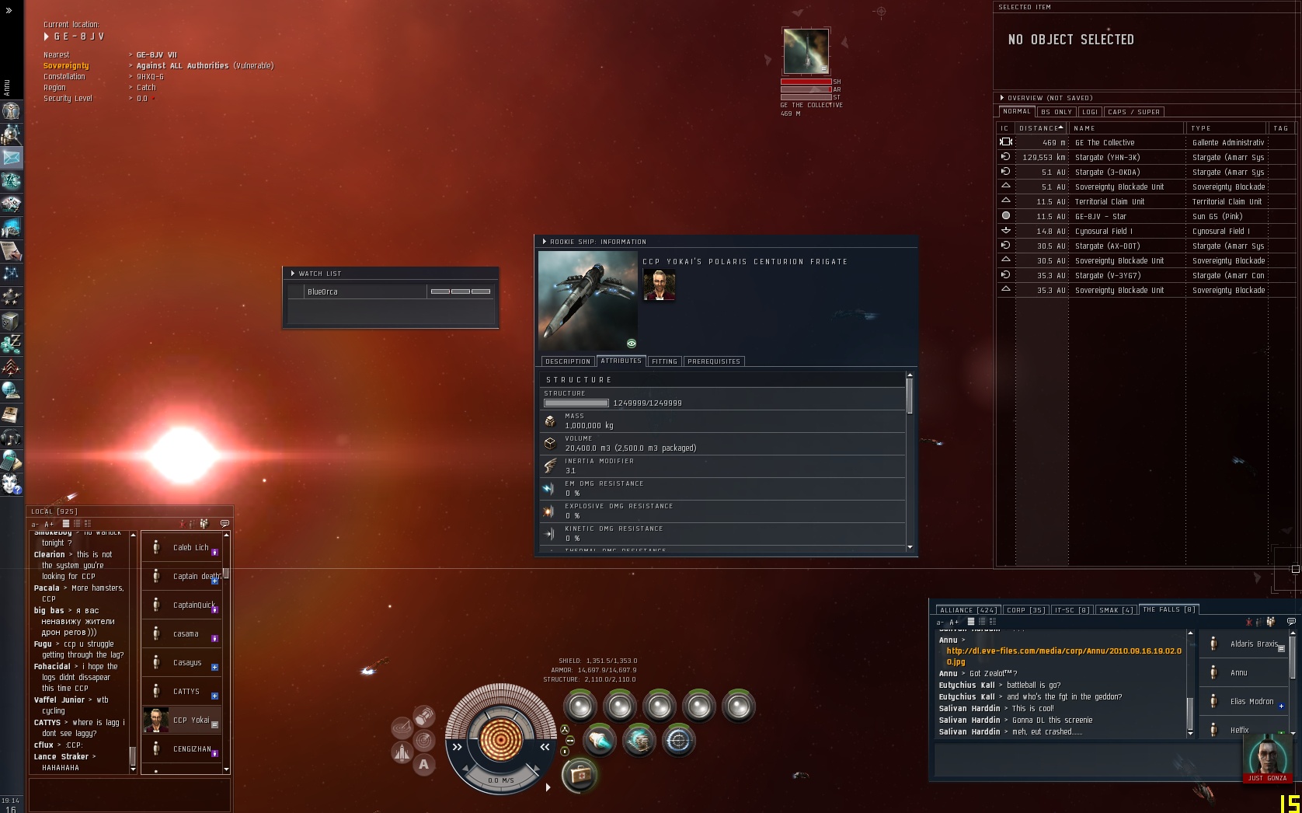This screenshot has width=1302, height=813.
Task: Open the Calculator sidebar icon
Action: pyautogui.click(x=11, y=460)
